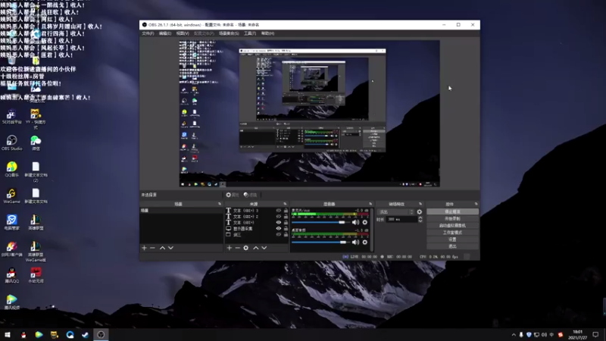Screen dimensions: 606x341
Task: Toggle the lock on 显示器采集 source
Action: pyautogui.click(x=286, y=229)
